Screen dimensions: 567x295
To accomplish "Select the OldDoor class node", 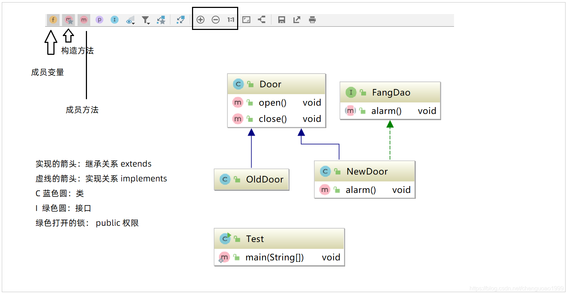I will pos(252,179).
